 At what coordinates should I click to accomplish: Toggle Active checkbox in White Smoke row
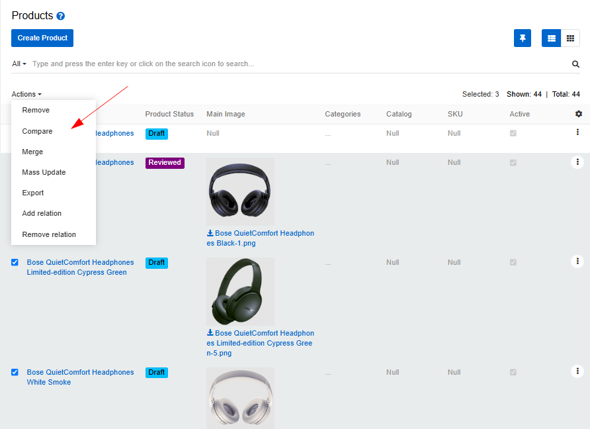[x=513, y=372]
